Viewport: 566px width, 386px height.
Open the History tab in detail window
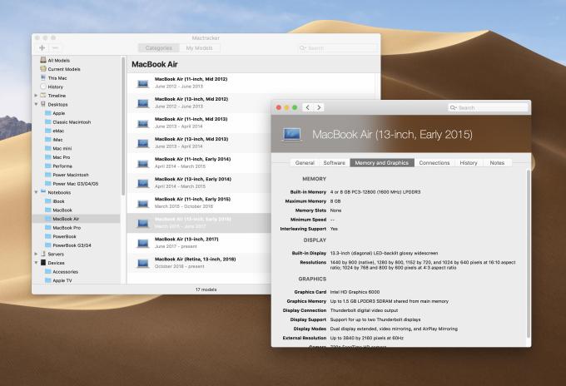click(x=469, y=163)
